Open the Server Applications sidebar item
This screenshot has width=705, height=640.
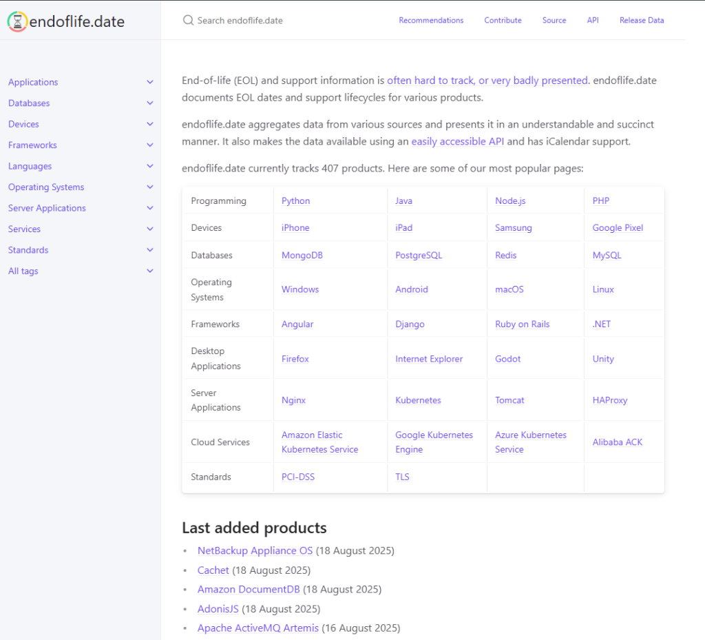click(47, 208)
